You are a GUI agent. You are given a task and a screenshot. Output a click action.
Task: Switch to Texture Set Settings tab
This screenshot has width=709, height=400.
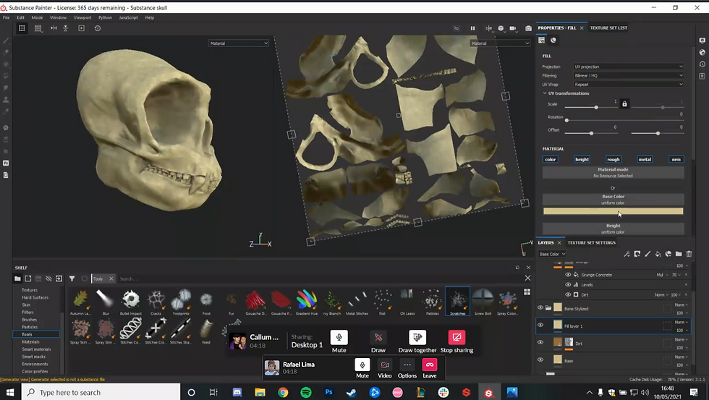tap(591, 243)
